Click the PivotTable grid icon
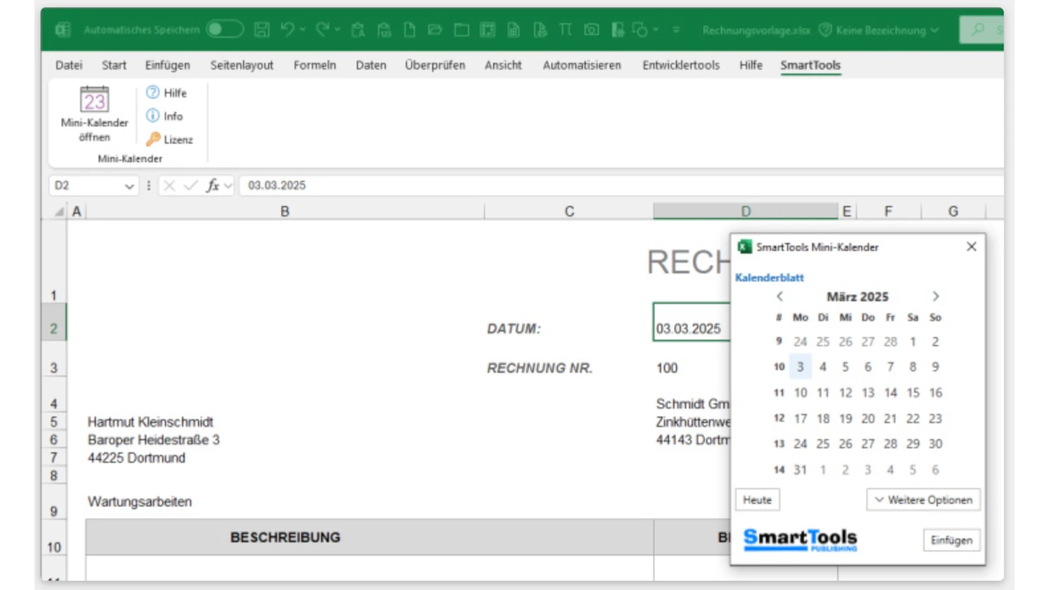This screenshot has height=590, width=1049. pos(488,30)
